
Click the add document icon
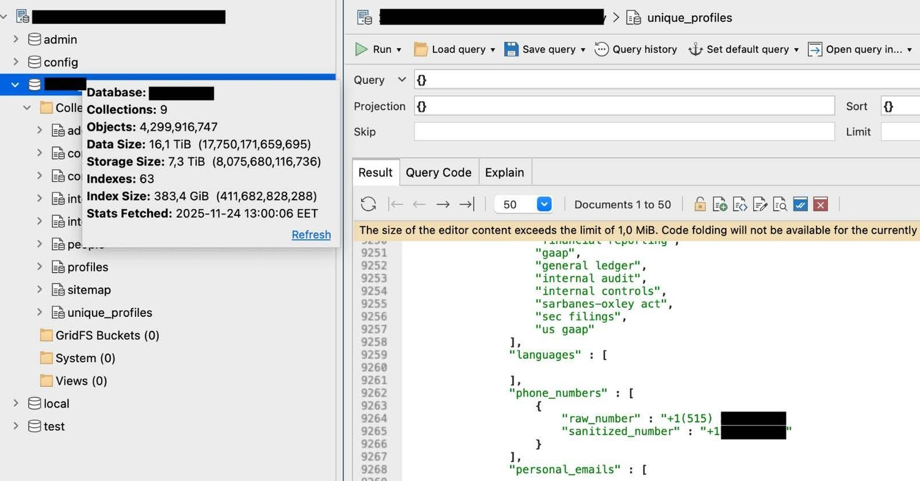(x=720, y=205)
